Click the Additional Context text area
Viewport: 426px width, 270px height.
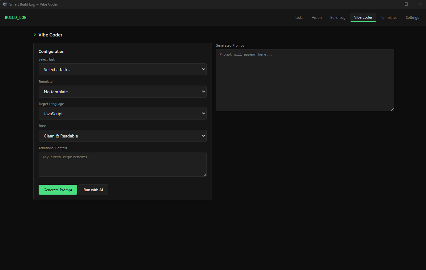123,164
